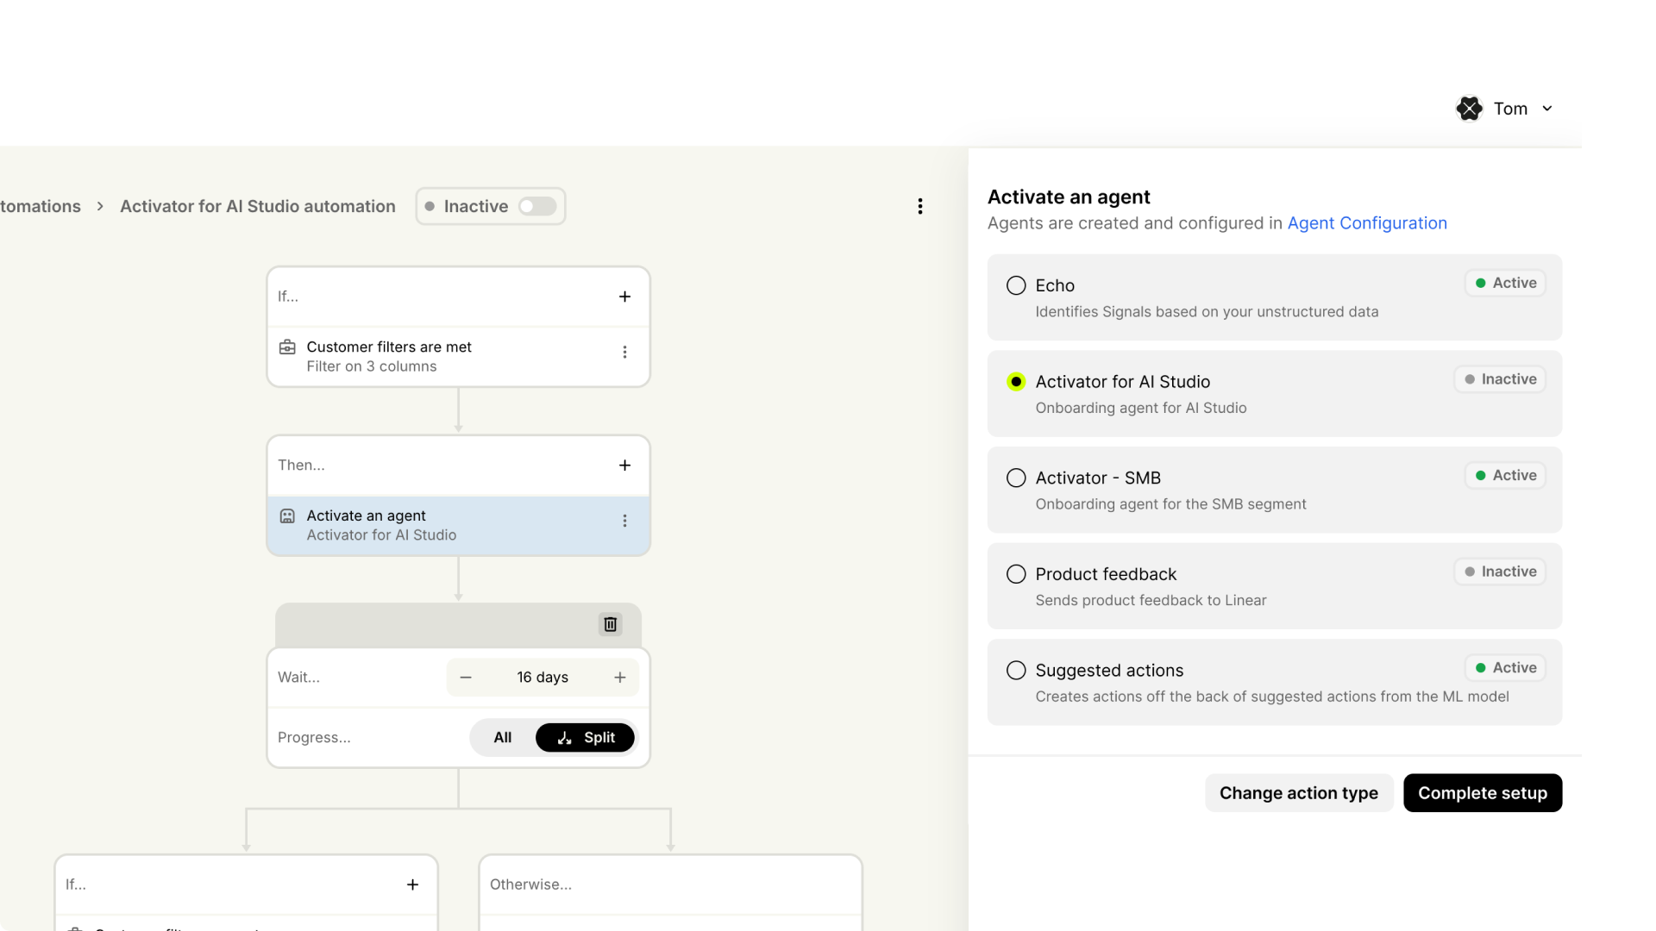This screenshot has height=931, width=1656.
Task: Click the briefcase icon beside Customer filters
Action: [x=287, y=347]
